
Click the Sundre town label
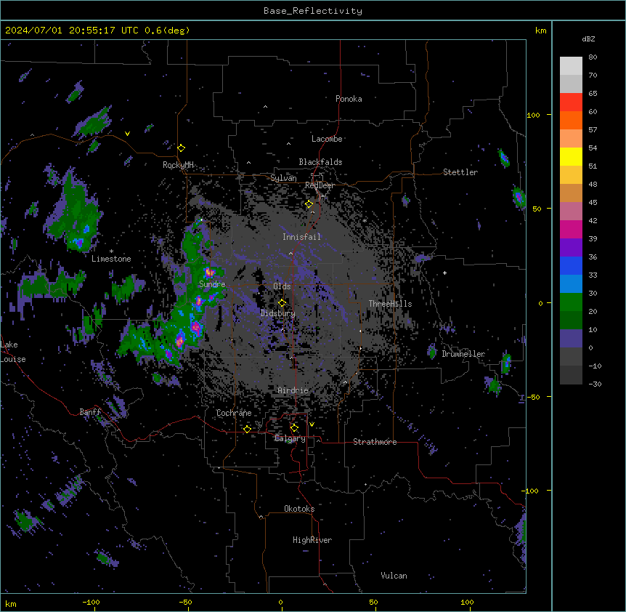(212, 284)
